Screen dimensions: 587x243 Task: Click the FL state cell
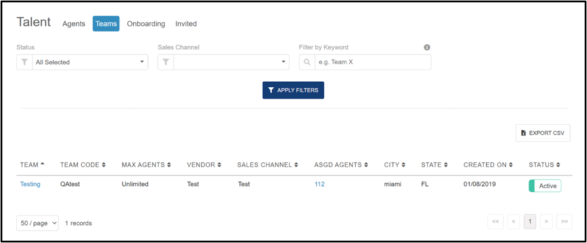click(x=425, y=184)
